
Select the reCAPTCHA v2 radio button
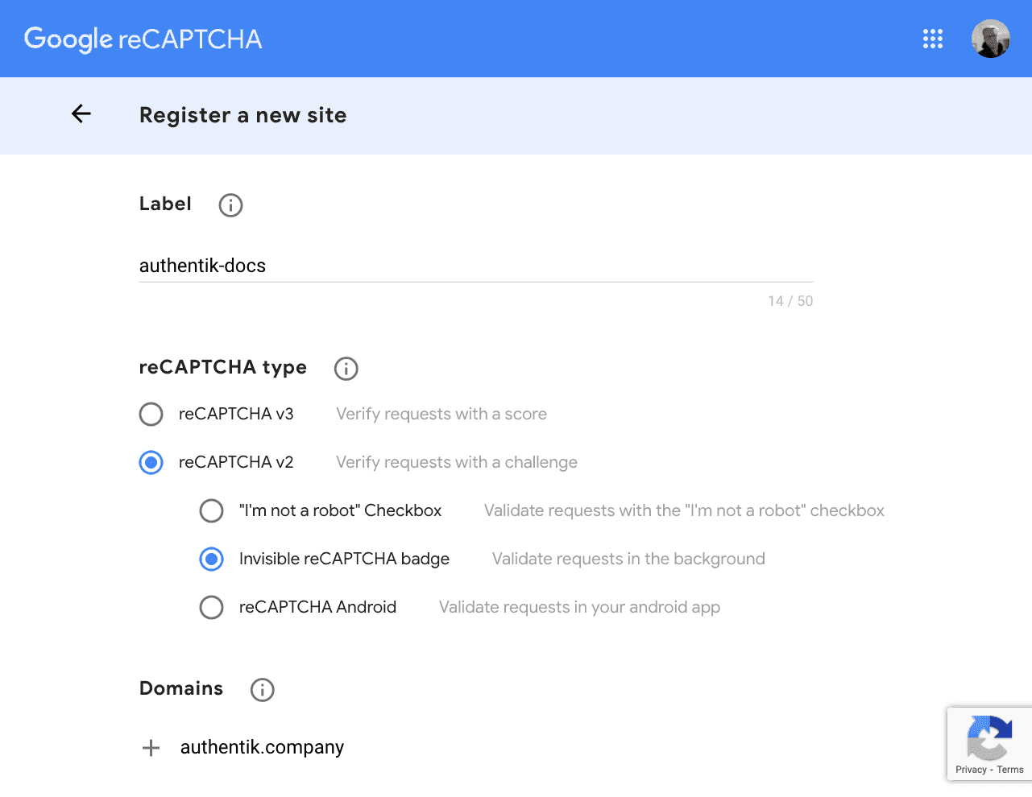(x=151, y=463)
